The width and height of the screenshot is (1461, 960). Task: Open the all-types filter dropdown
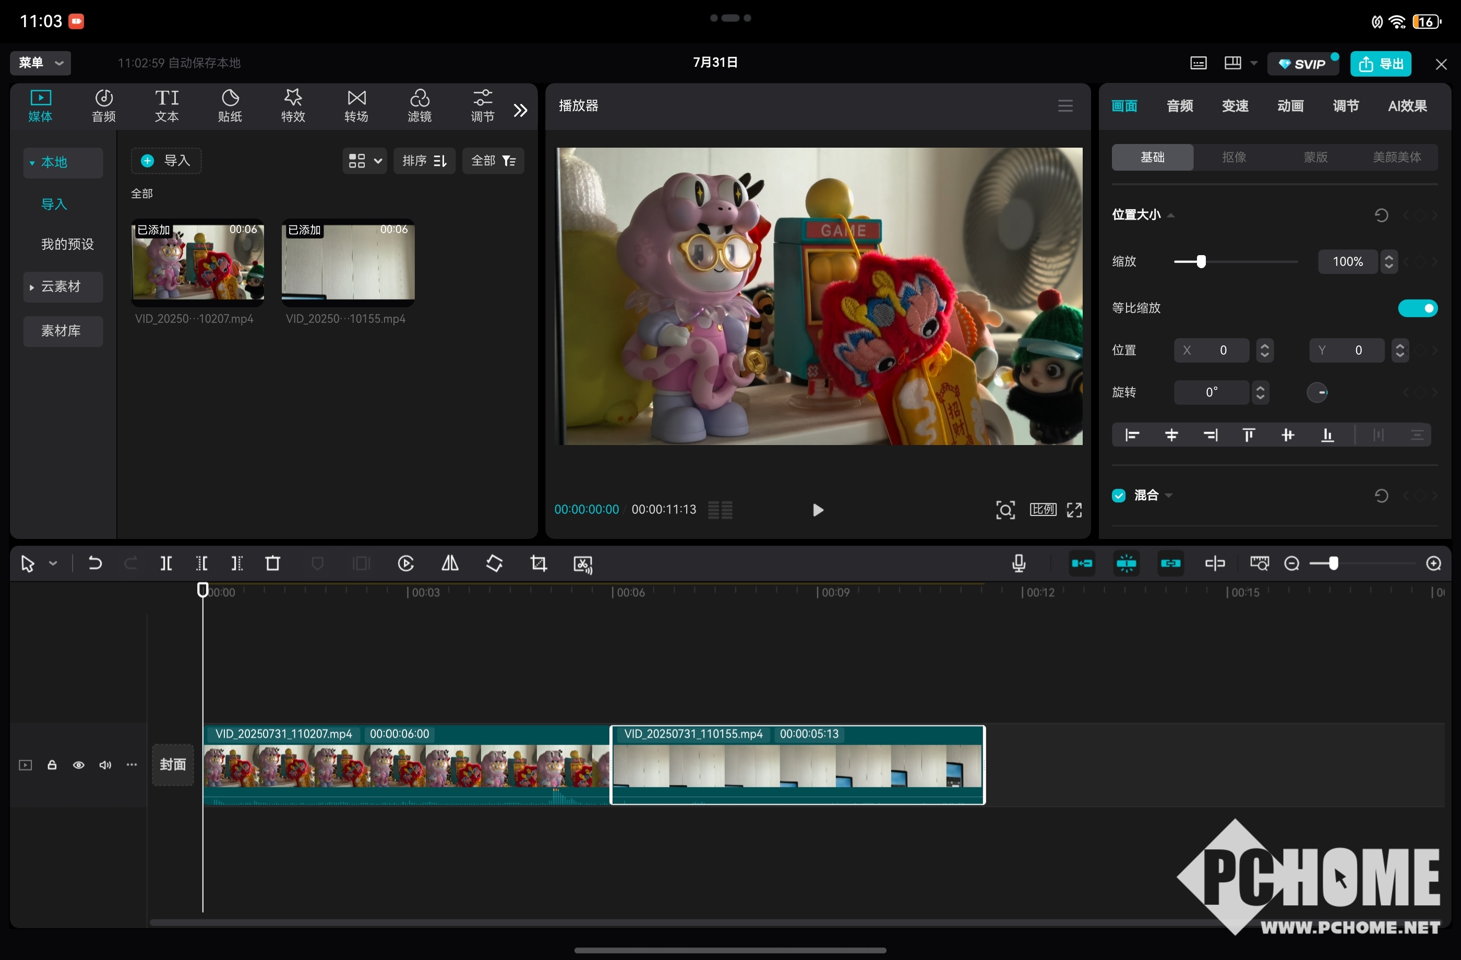[x=493, y=161]
